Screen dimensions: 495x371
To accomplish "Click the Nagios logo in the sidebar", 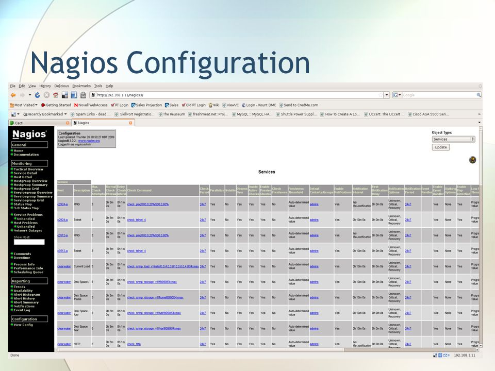I will click(29, 134).
